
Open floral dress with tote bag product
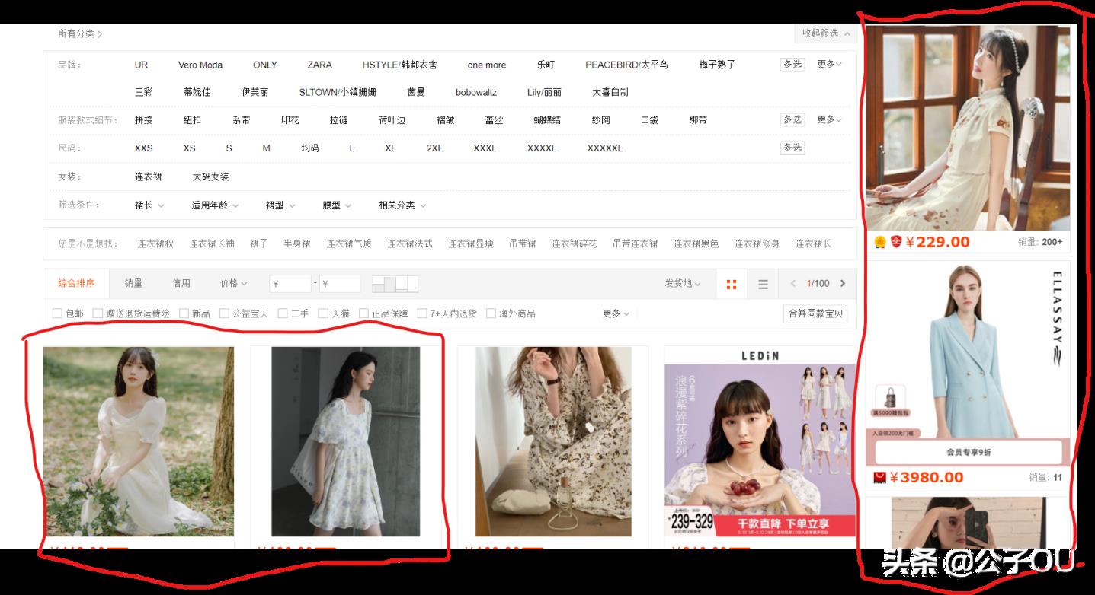pyautogui.click(x=345, y=441)
